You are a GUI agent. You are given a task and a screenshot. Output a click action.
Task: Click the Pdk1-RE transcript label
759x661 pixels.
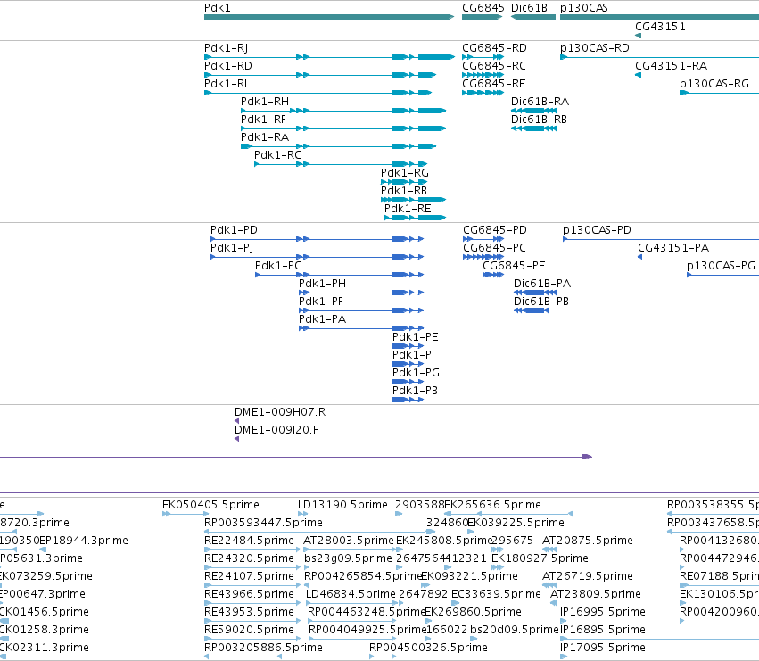click(408, 210)
